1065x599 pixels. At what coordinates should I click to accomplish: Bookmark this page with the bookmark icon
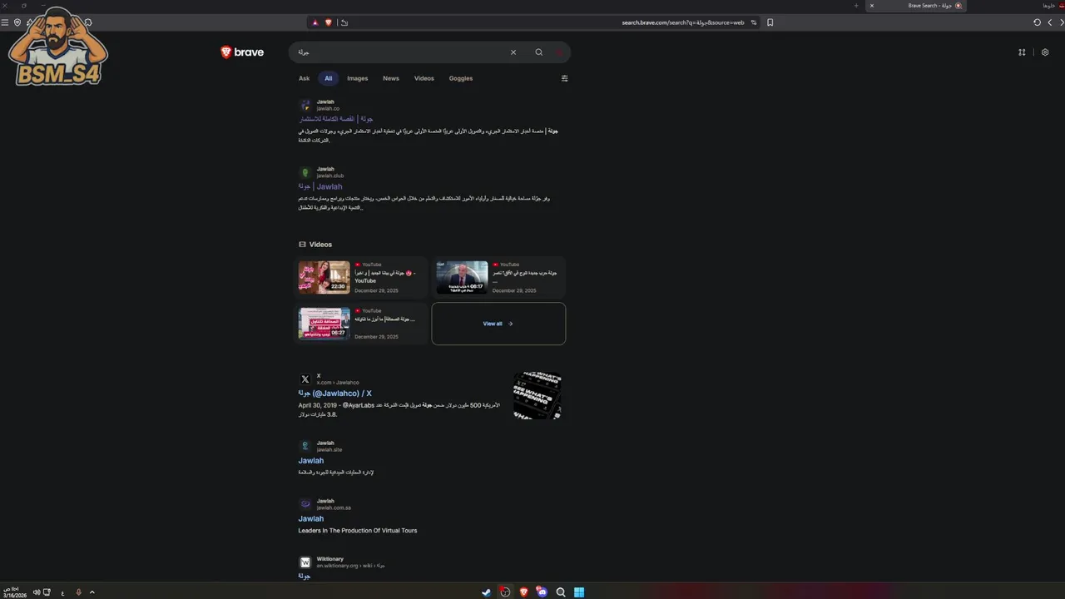tap(770, 22)
